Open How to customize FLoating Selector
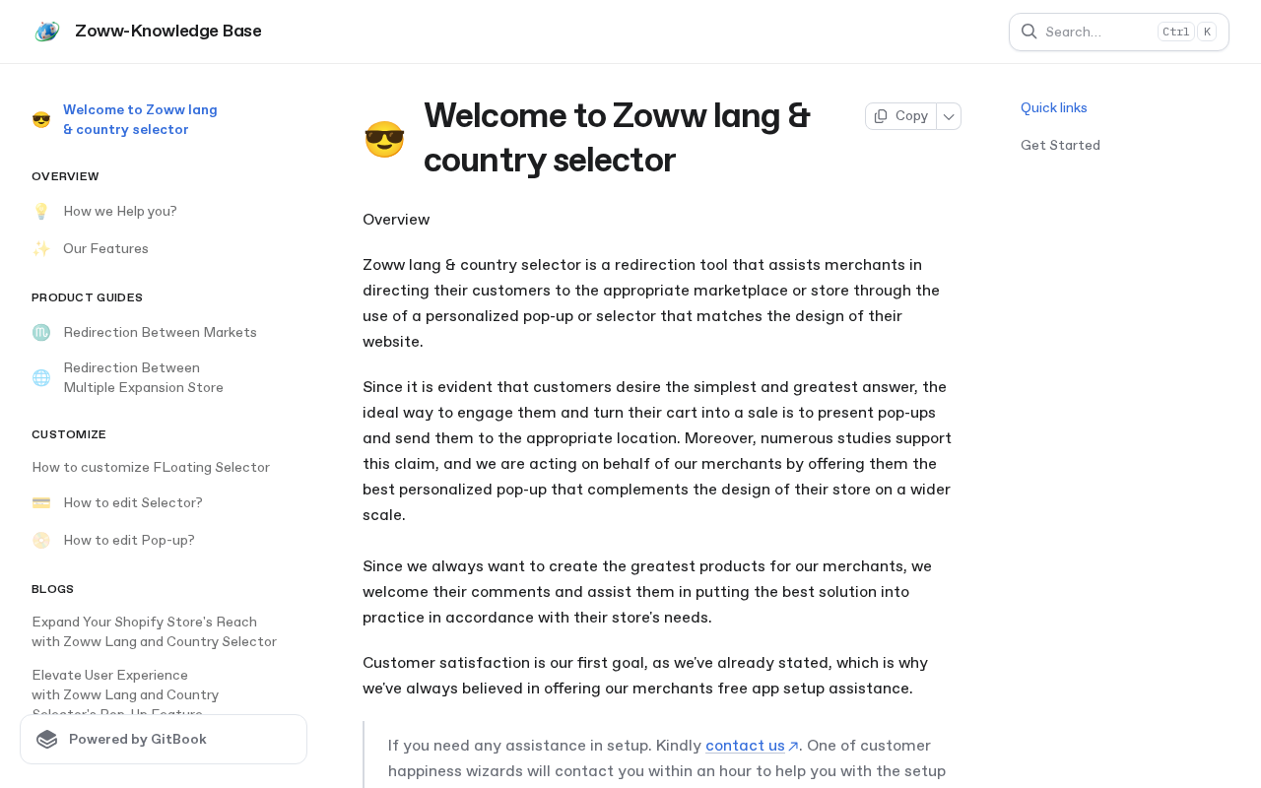 (x=151, y=468)
